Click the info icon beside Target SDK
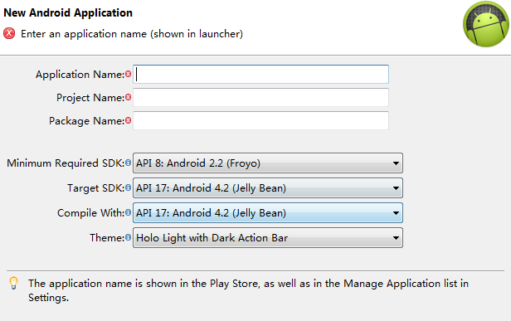Viewport: 511px width, 321px height. (128, 187)
